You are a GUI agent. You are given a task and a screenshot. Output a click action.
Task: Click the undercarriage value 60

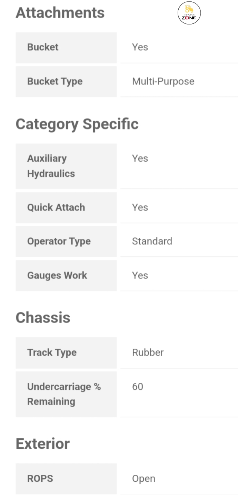point(137,387)
